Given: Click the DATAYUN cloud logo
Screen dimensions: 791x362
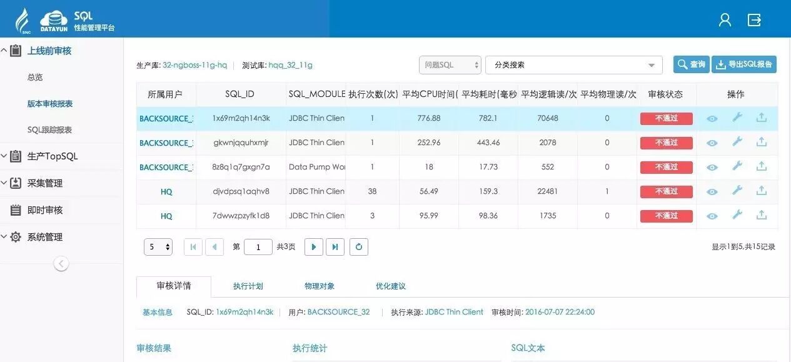Looking at the screenshot, I should click(53, 21).
